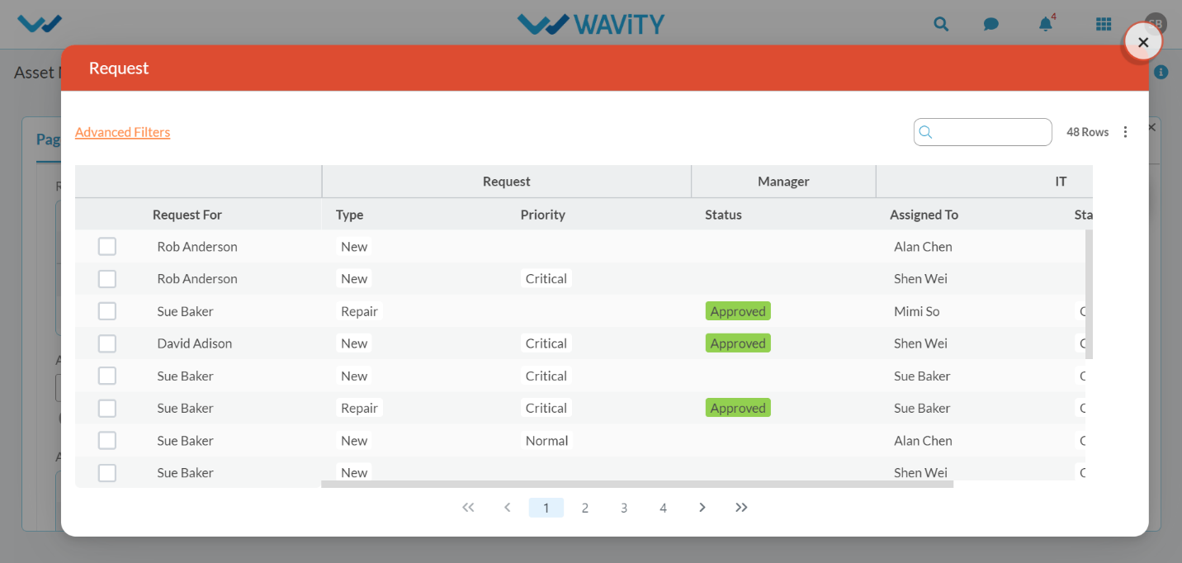Go to the previous page

[x=507, y=508]
